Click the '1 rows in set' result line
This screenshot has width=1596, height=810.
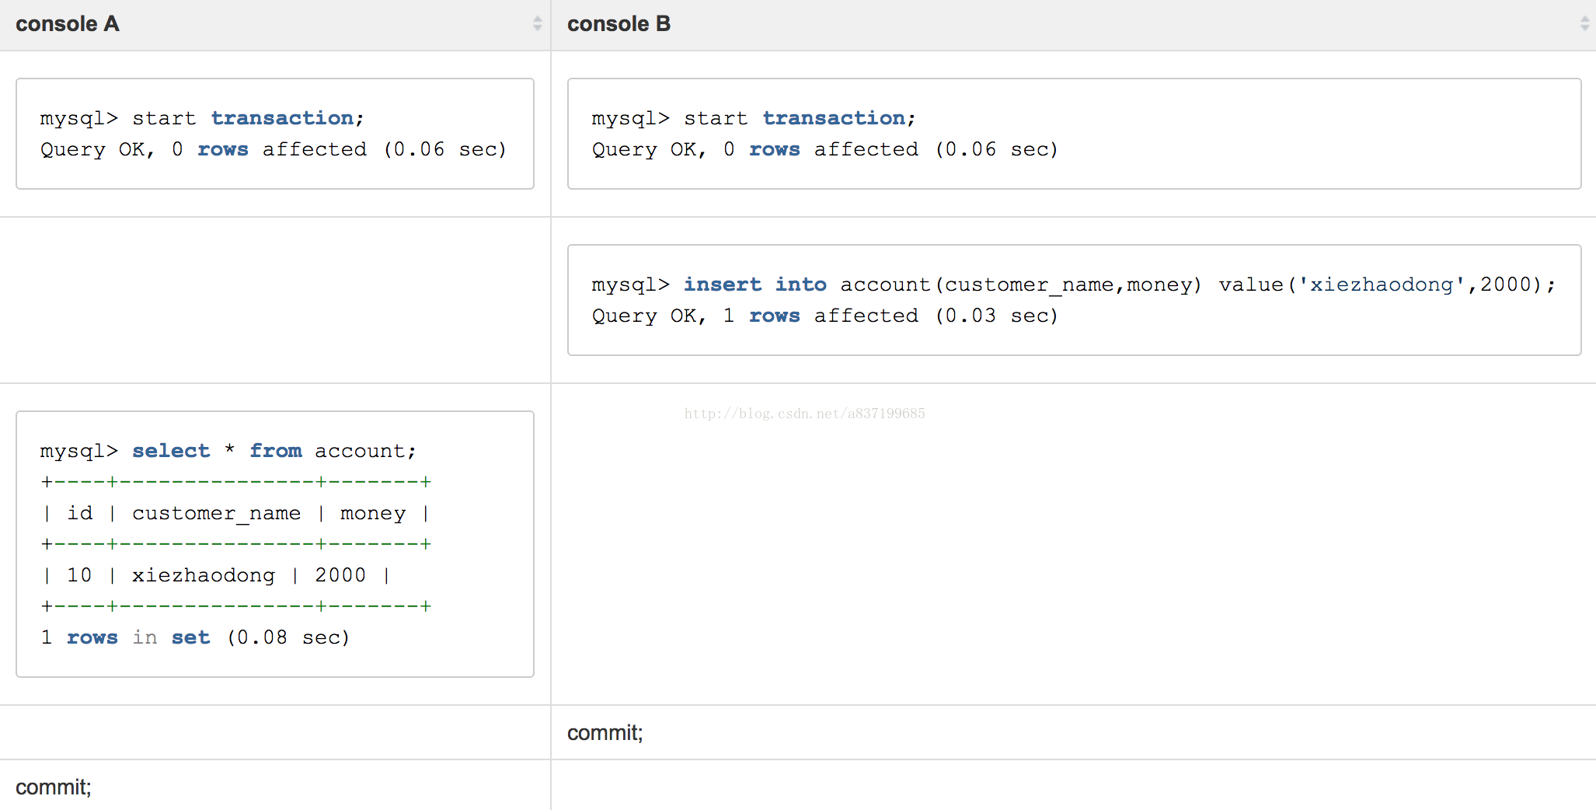(x=194, y=637)
